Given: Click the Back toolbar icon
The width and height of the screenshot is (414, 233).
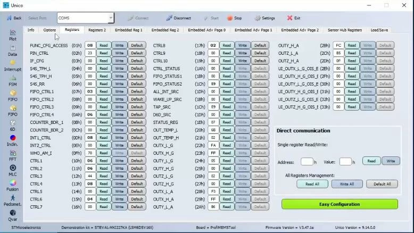Looking at the screenshot, I should click(14, 18).
